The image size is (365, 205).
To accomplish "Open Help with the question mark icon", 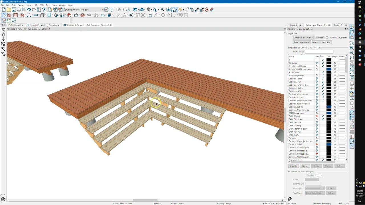I will pyautogui.click(x=44, y=9).
